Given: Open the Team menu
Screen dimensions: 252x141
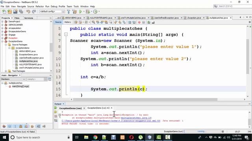Looking at the screenshot, I should pyautogui.click(x=69, y=6).
